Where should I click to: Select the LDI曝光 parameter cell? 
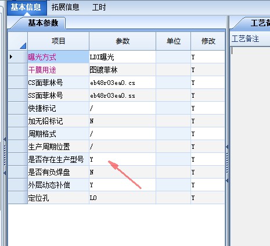(x=123, y=57)
